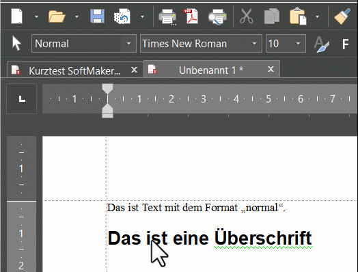Viewport: 358px width, 272px height.
Task: Export document as PDF
Action: (x=191, y=16)
